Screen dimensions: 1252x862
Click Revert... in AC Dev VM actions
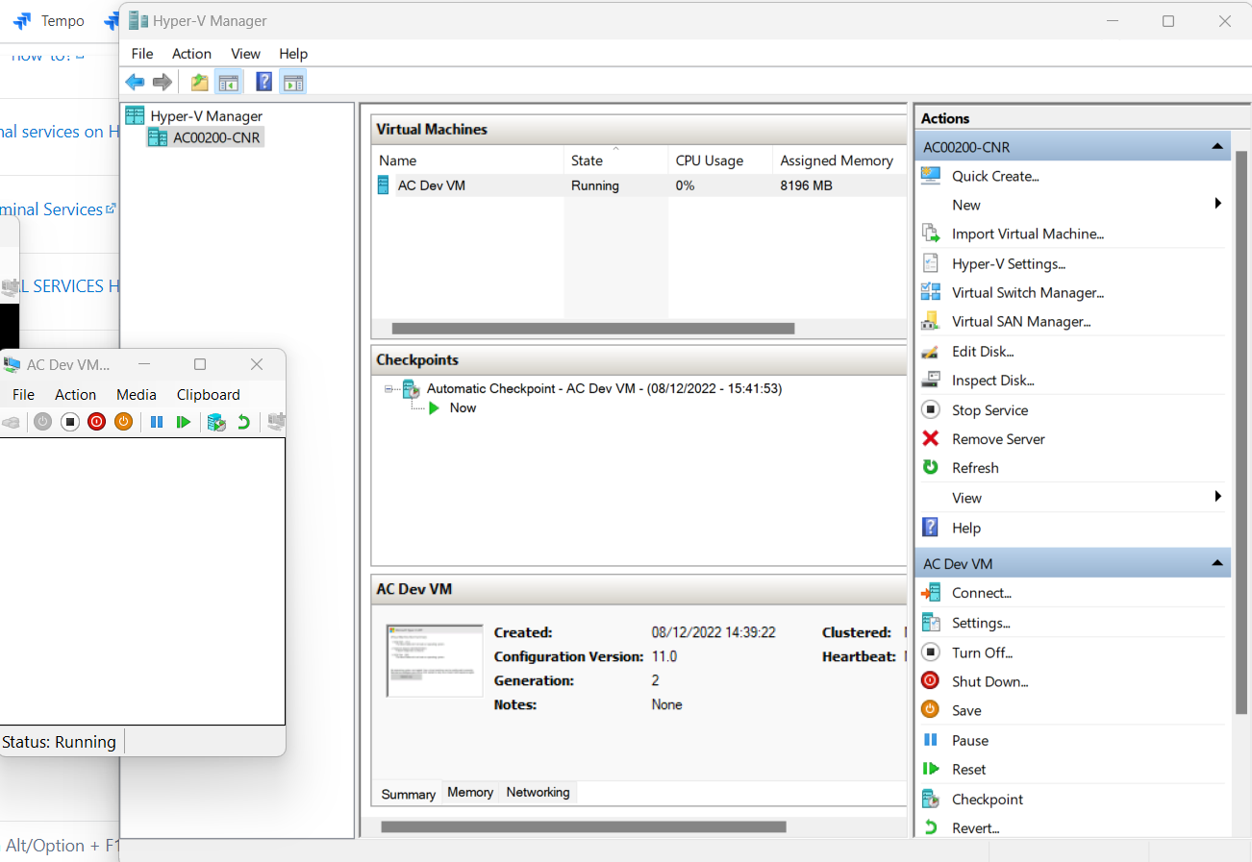[x=976, y=827]
